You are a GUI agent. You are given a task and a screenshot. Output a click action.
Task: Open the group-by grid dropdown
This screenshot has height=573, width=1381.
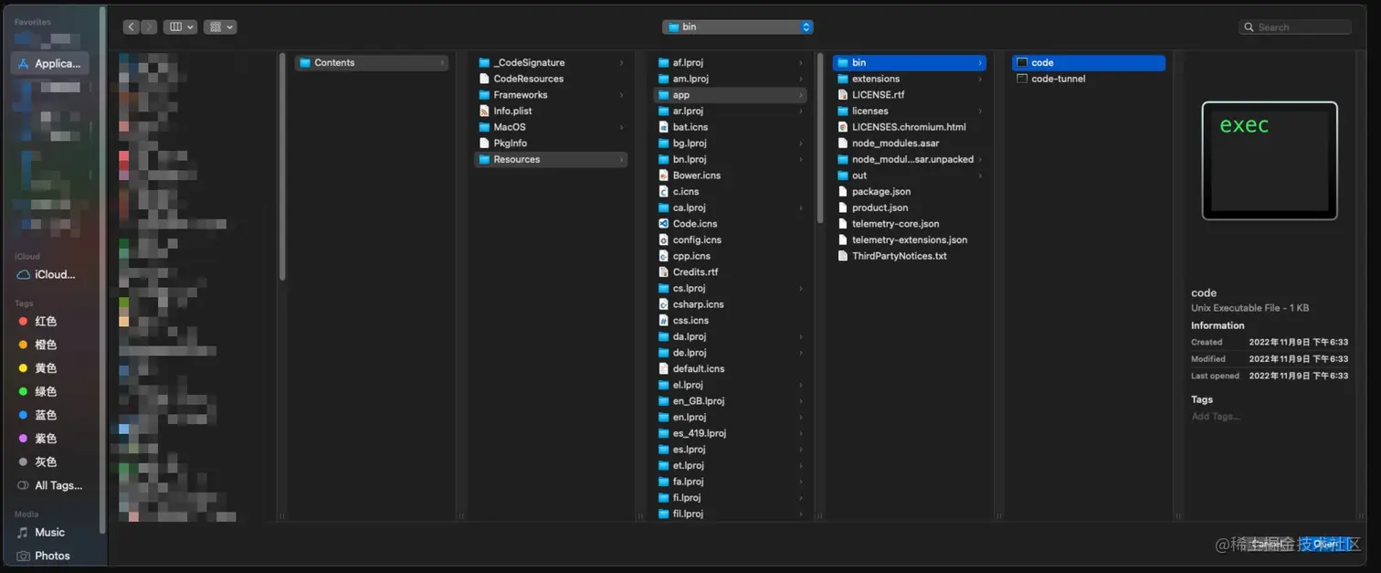(220, 27)
